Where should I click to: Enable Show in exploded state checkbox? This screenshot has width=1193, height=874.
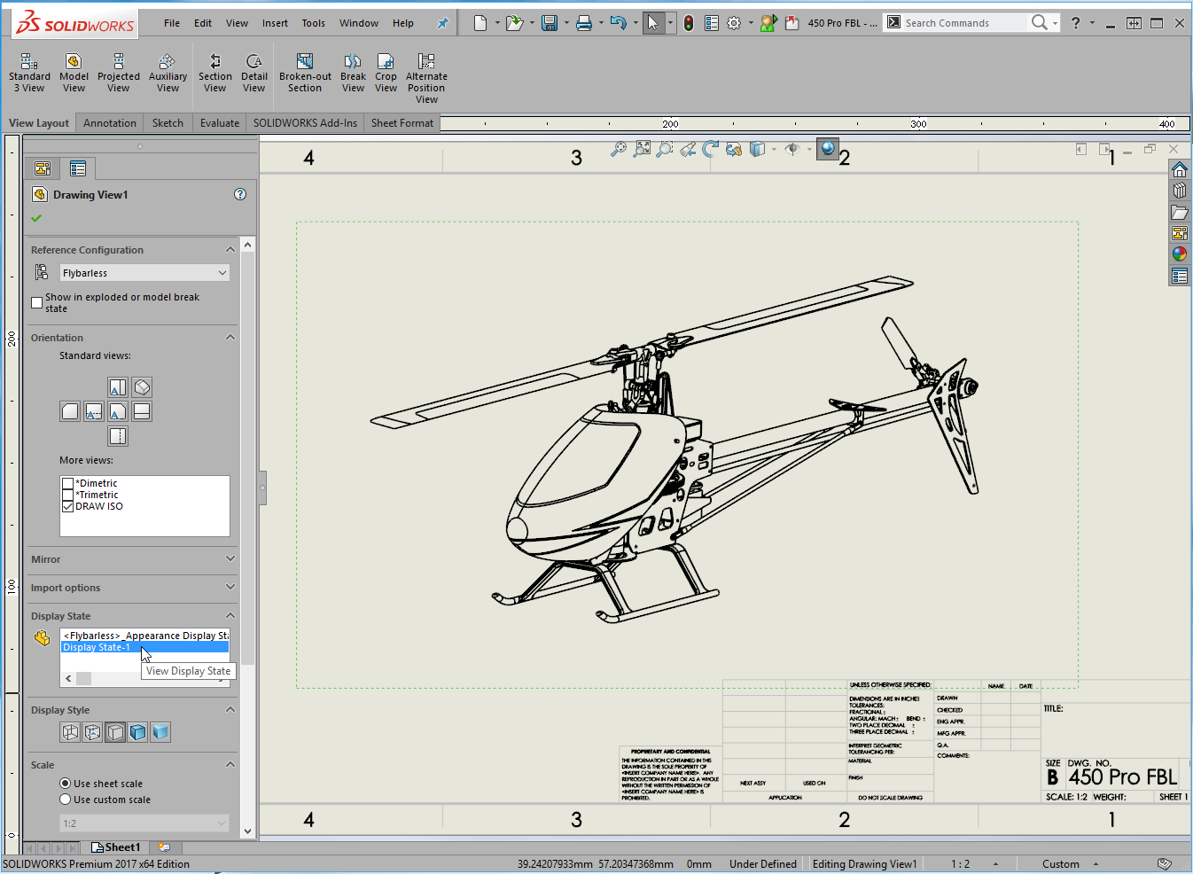point(37,303)
